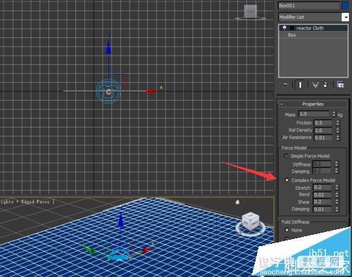The width and height of the screenshot is (352, 277).
Task: Click the Make Unique icon under stack
Action: [315, 84]
